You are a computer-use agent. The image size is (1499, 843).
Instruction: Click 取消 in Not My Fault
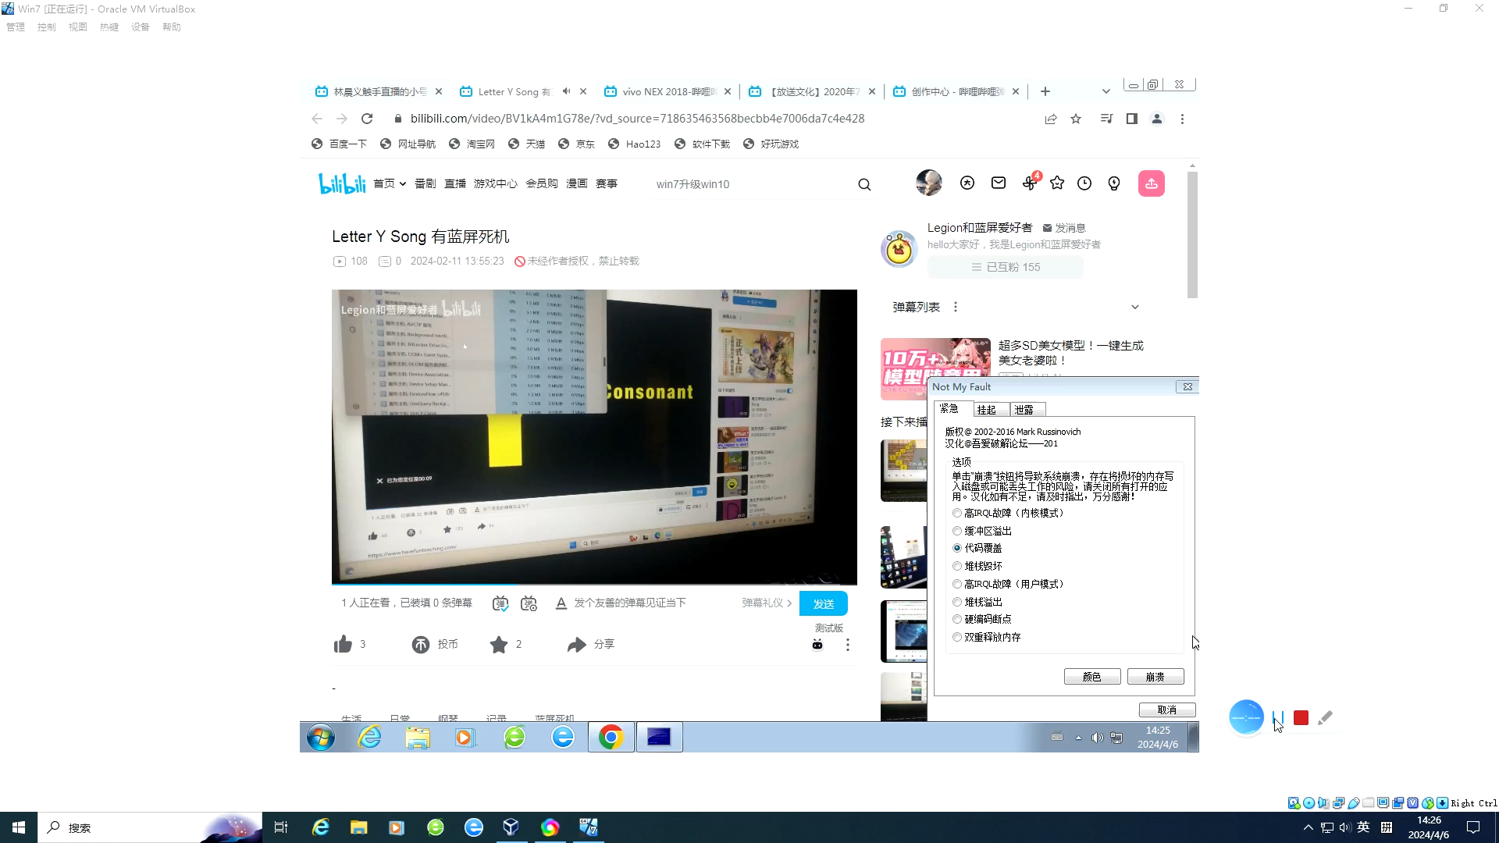[1166, 710]
